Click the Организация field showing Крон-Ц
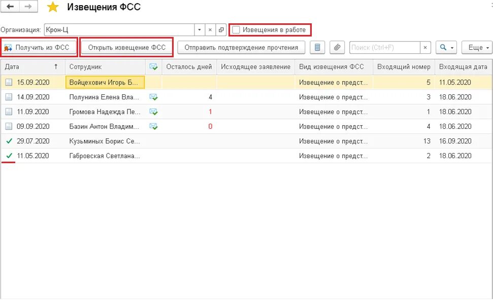Screen dimensions: 493x300 click(x=119, y=30)
